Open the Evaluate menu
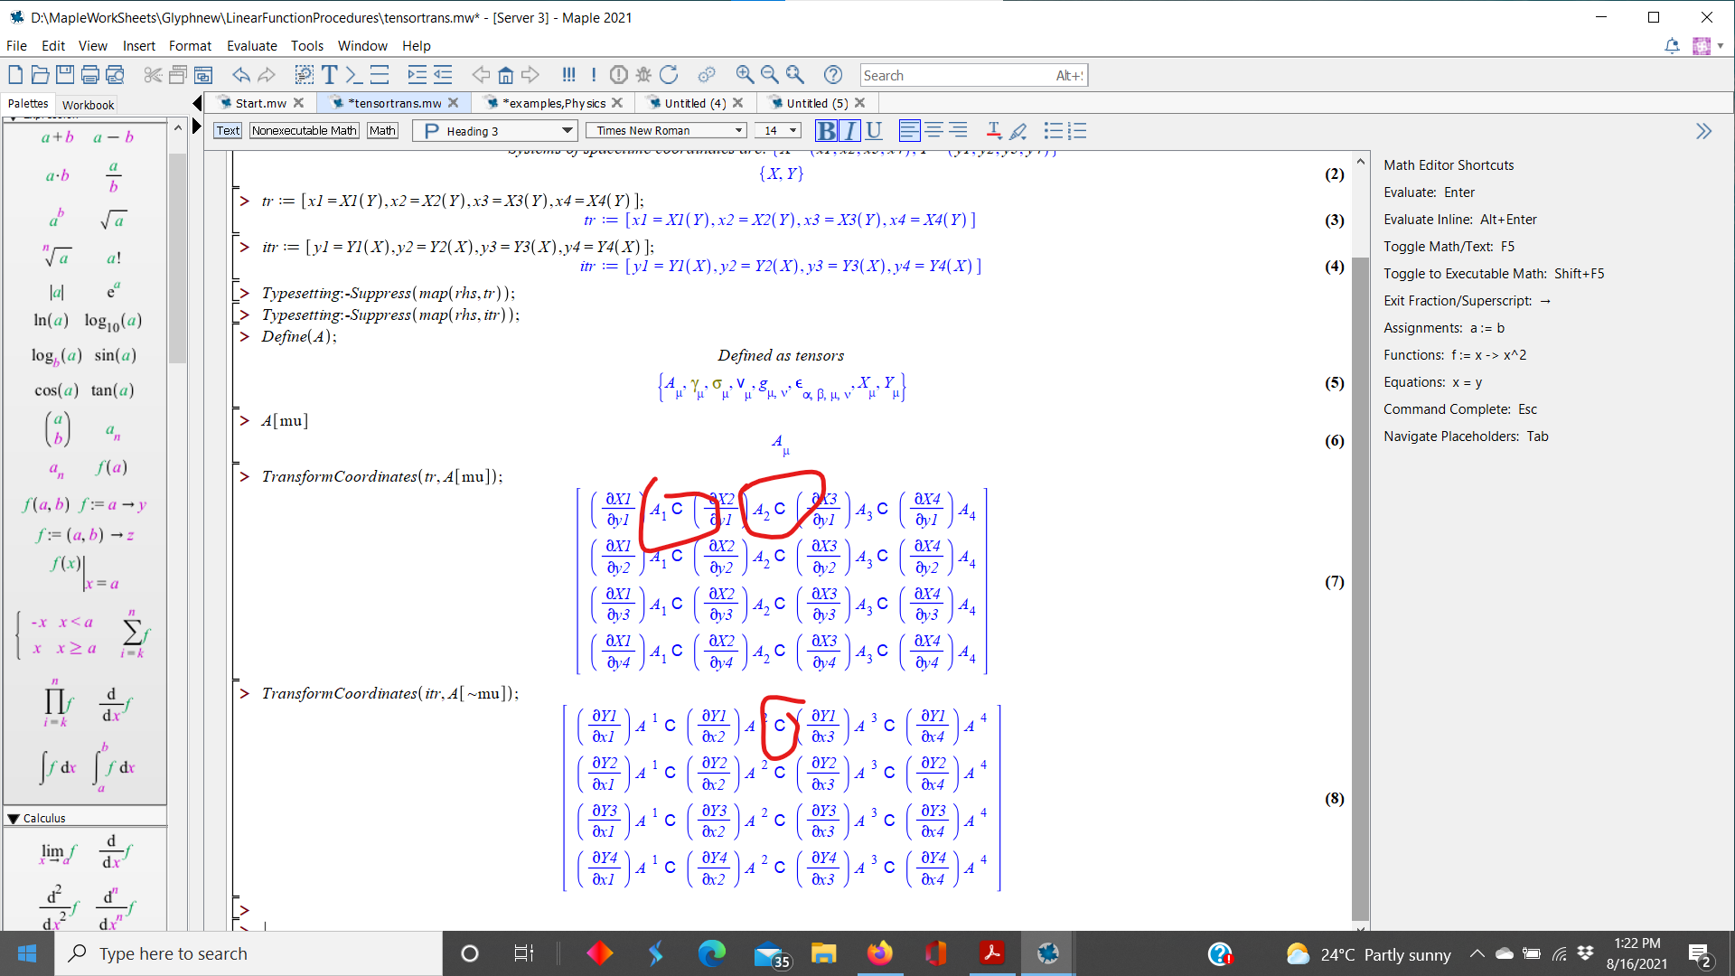The width and height of the screenshot is (1735, 976). click(251, 46)
